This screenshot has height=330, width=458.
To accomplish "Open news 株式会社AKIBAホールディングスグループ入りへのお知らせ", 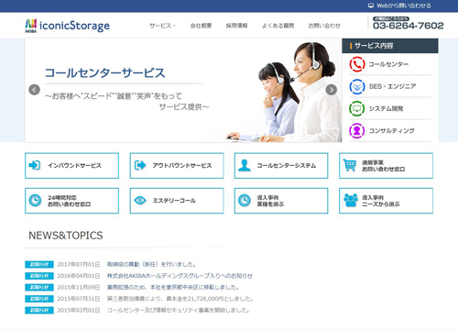I will click(x=180, y=276).
